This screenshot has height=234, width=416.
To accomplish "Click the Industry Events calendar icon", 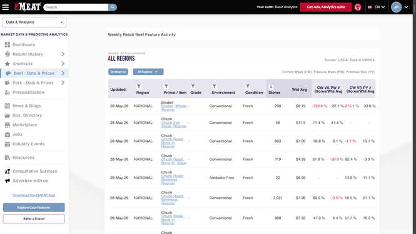I will 8,144.
